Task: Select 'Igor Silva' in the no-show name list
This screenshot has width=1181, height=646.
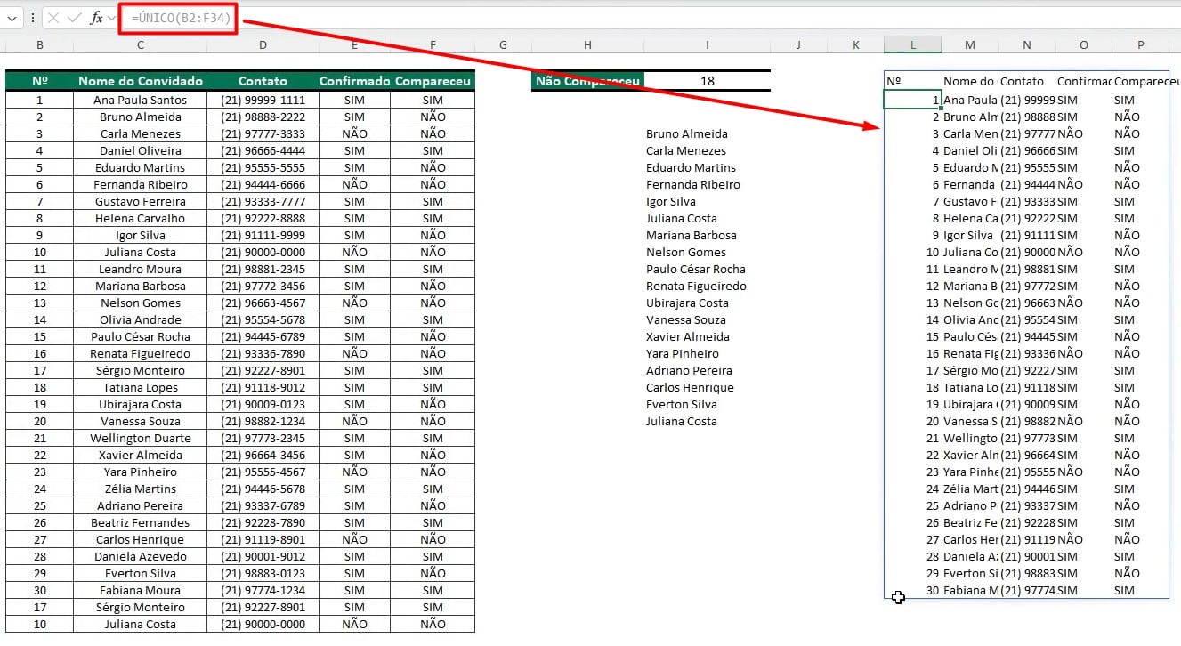Action: pos(671,202)
